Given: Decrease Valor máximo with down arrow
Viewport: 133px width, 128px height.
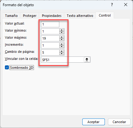Looking at the screenshot, I should pos(61,40).
